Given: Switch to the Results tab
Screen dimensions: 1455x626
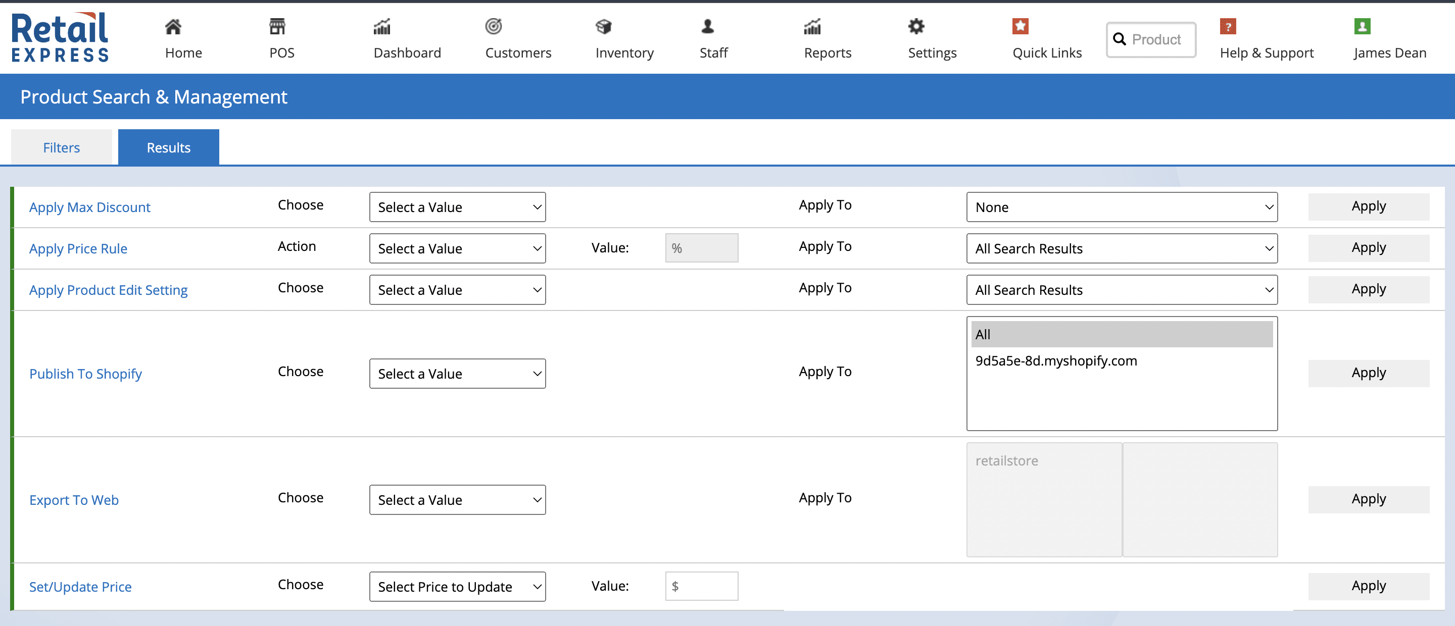Looking at the screenshot, I should click(168, 147).
